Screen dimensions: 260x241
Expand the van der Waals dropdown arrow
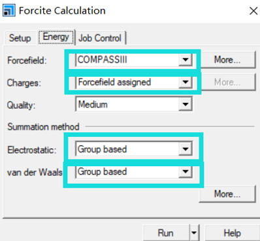coord(186,171)
